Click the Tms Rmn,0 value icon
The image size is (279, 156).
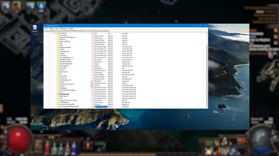95,102
